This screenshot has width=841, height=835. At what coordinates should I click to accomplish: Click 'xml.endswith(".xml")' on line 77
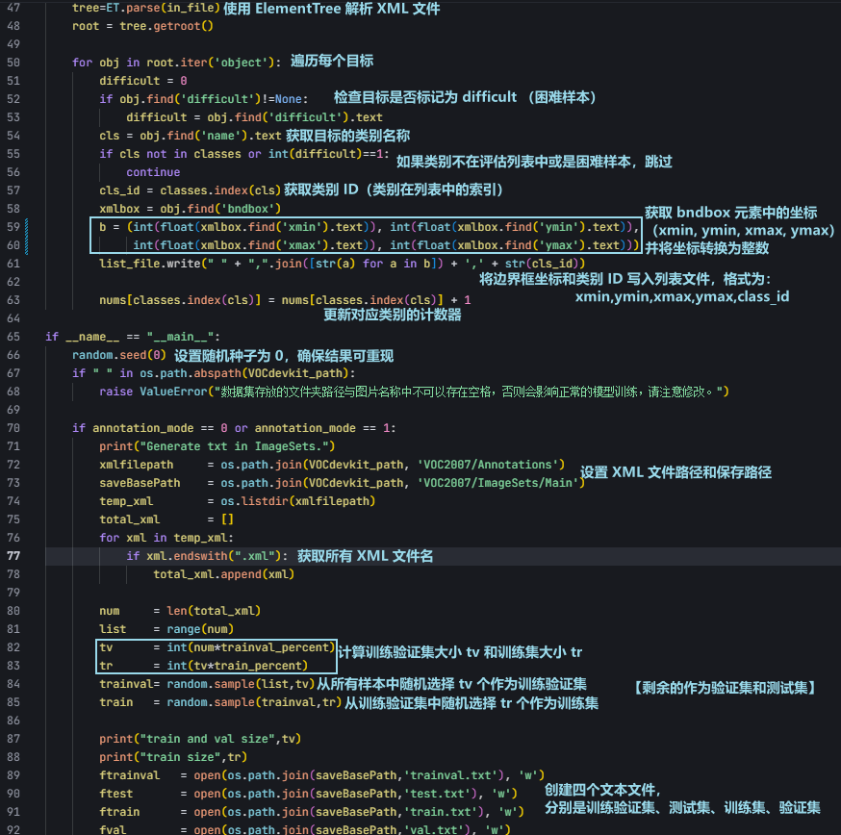point(214,555)
